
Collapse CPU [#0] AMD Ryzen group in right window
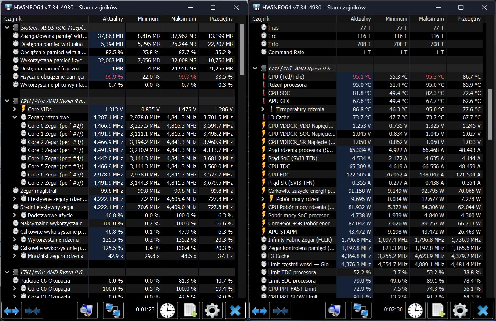(255, 69)
